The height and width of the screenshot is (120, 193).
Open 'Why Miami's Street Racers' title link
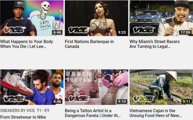coord(154,44)
